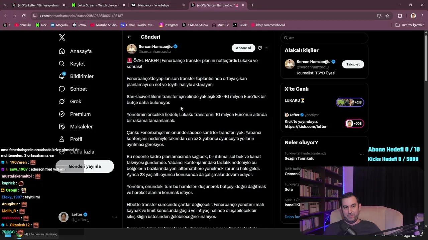Click the Neler oluyor? heading
Viewport: 428px width, 240px height.
[x=301, y=143]
